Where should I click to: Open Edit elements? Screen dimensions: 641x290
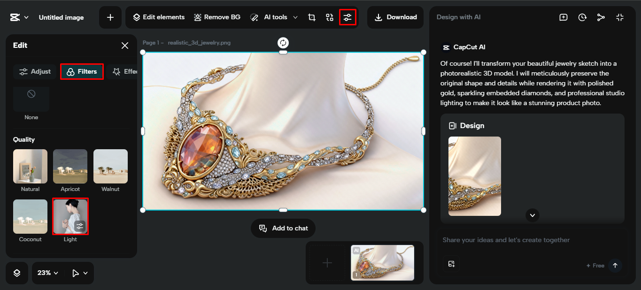point(159,17)
